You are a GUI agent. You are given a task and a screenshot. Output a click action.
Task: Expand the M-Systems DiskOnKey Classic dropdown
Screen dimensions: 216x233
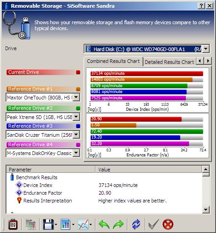coord(76,153)
